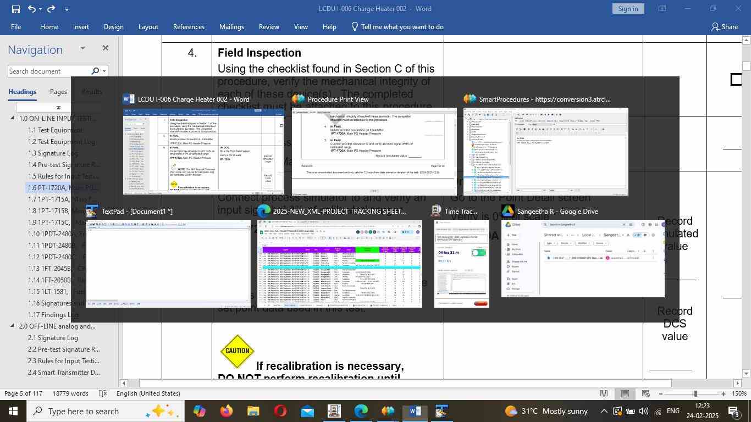Open the Mailings ribbon tab

click(x=231, y=26)
